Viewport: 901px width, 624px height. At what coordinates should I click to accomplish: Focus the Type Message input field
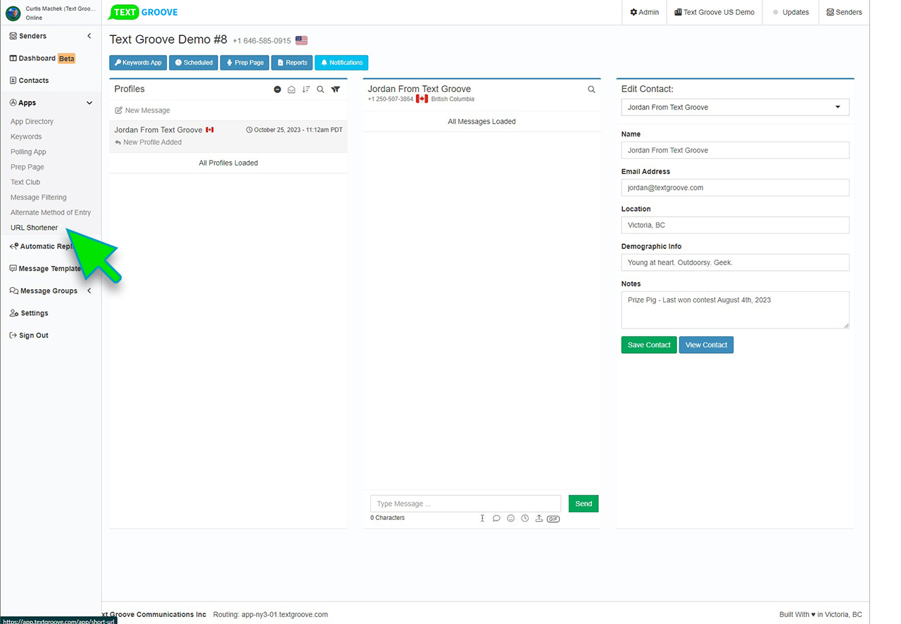(465, 504)
